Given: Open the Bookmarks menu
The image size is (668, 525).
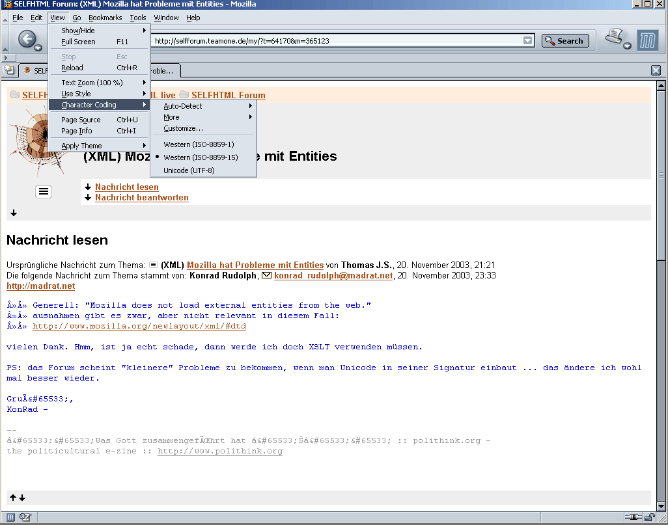Looking at the screenshot, I should coord(105,18).
